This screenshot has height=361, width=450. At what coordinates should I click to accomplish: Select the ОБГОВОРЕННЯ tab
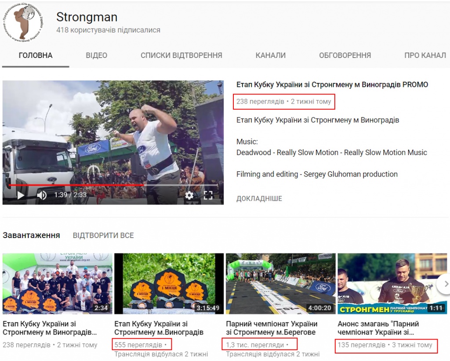[345, 55]
